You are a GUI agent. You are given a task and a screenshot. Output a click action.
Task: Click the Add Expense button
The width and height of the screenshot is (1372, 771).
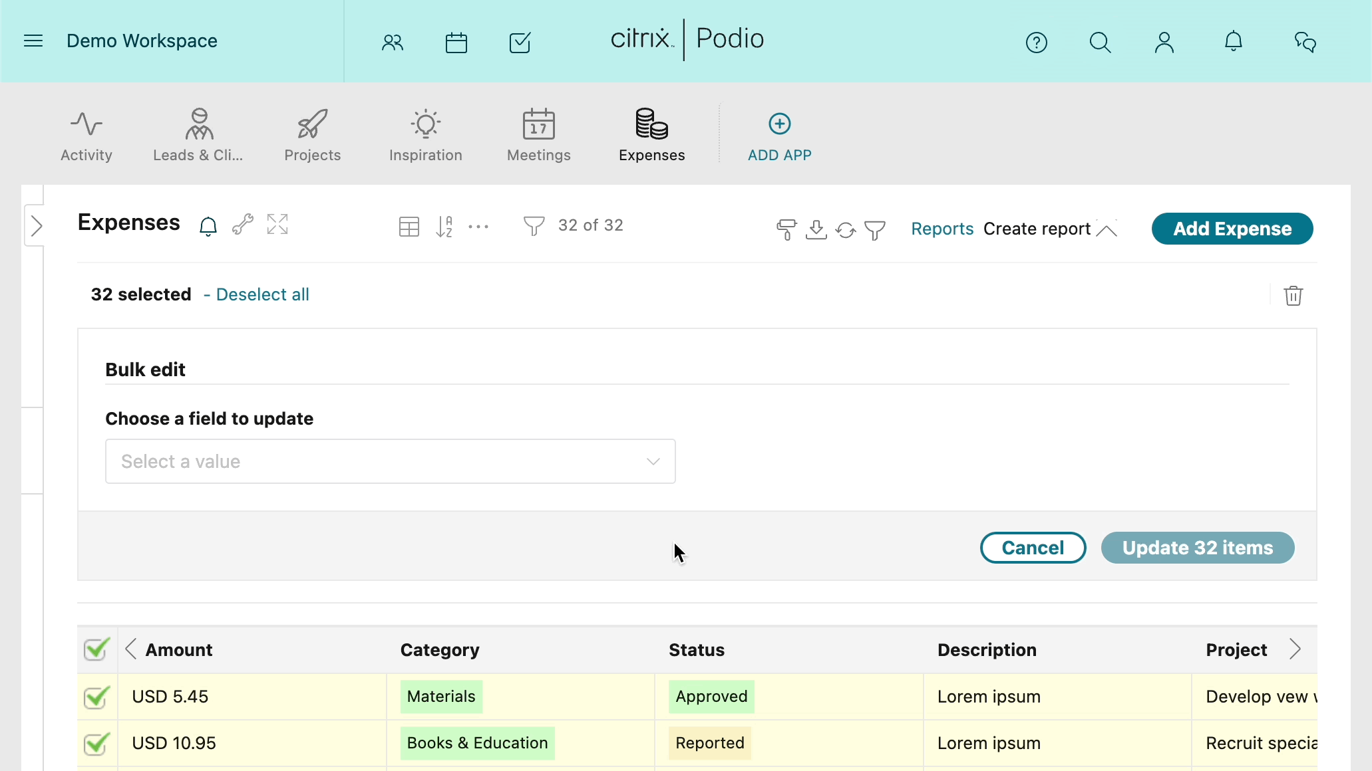(x=1232, y=229)
